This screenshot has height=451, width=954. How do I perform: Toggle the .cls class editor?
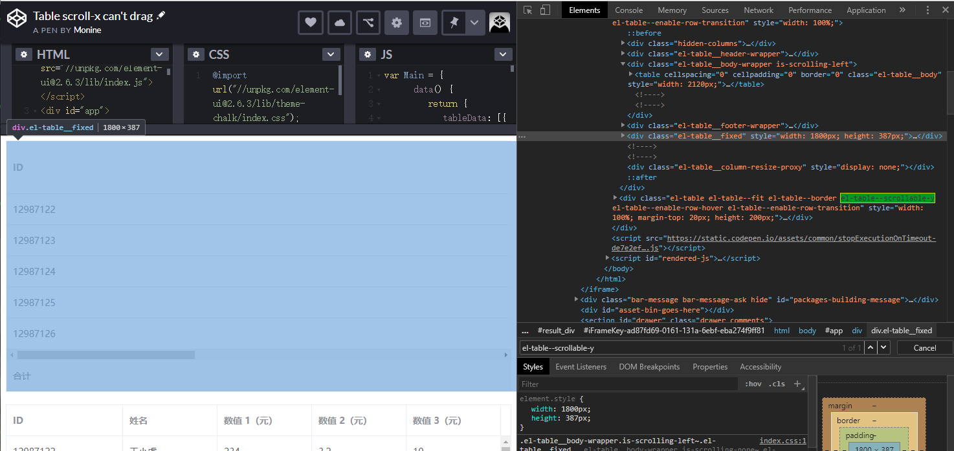click(777, 383)
